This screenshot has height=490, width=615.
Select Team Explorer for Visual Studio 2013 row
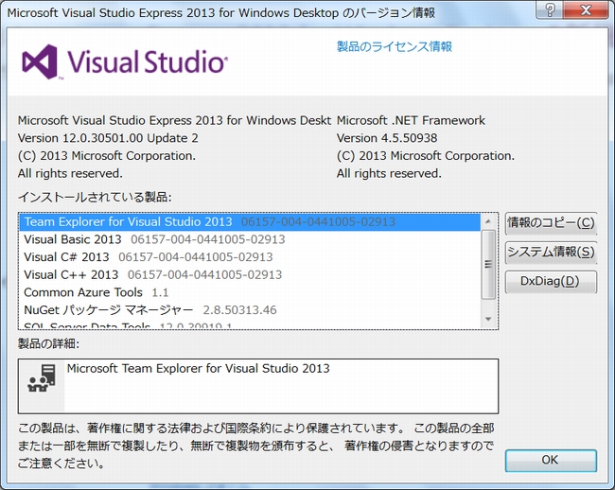click(x=250, y=222)
